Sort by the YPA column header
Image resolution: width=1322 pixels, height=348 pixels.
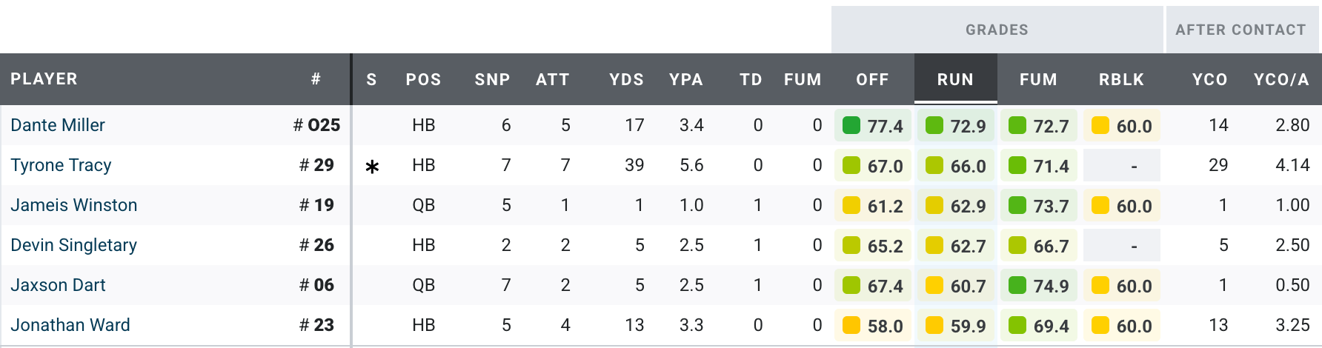tap(685, 79)
